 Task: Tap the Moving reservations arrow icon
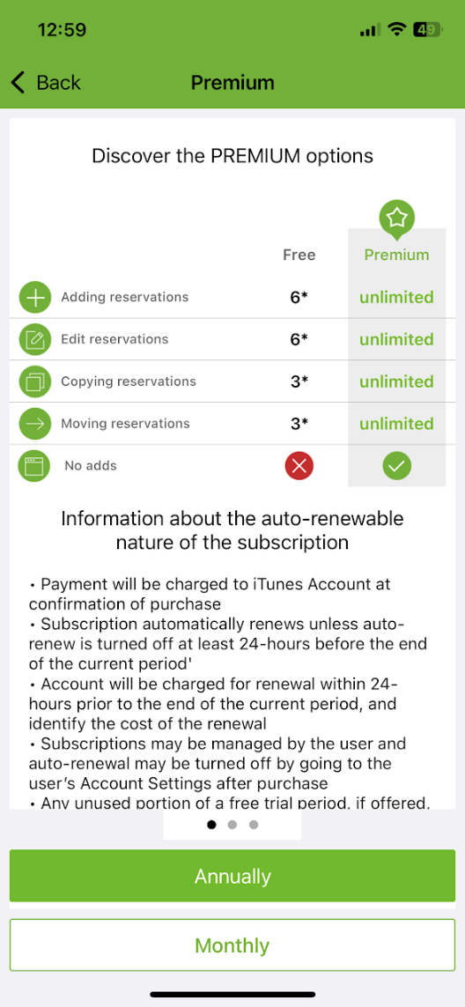(34, 424)
